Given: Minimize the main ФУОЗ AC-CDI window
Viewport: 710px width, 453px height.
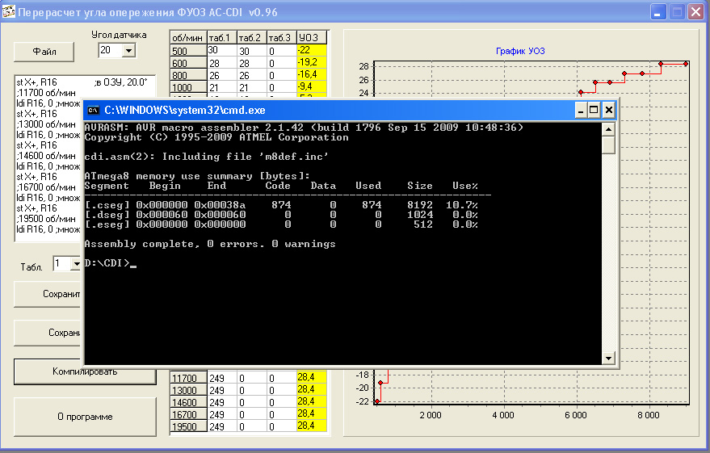Looking at the screenshot, I should tap(658, 12).
